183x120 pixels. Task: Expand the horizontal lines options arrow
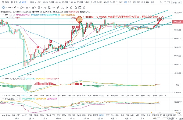pos(30,8)
